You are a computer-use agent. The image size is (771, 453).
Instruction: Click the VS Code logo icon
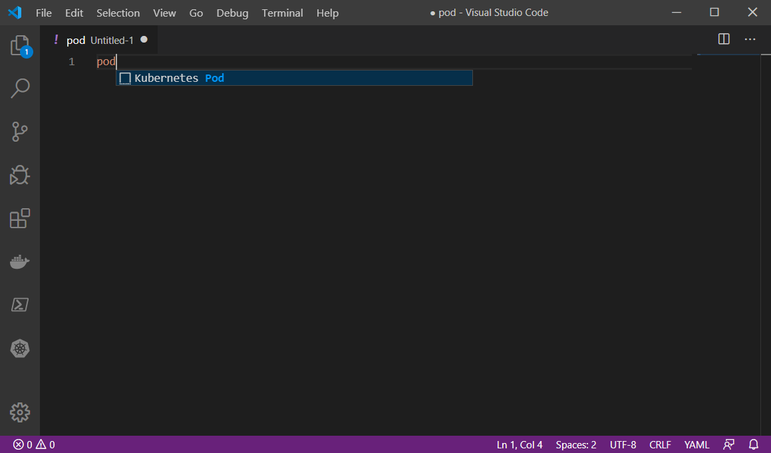click(15, 12)
